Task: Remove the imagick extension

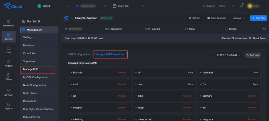Action: coord(122,107)
